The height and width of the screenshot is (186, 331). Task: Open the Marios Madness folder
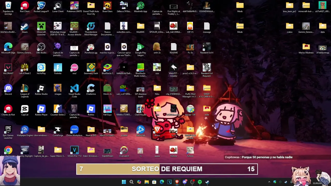(x=306, y=48)
